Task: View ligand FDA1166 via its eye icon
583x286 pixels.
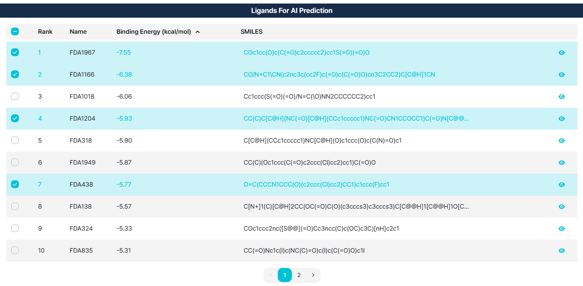Action: tap(561, 75)
